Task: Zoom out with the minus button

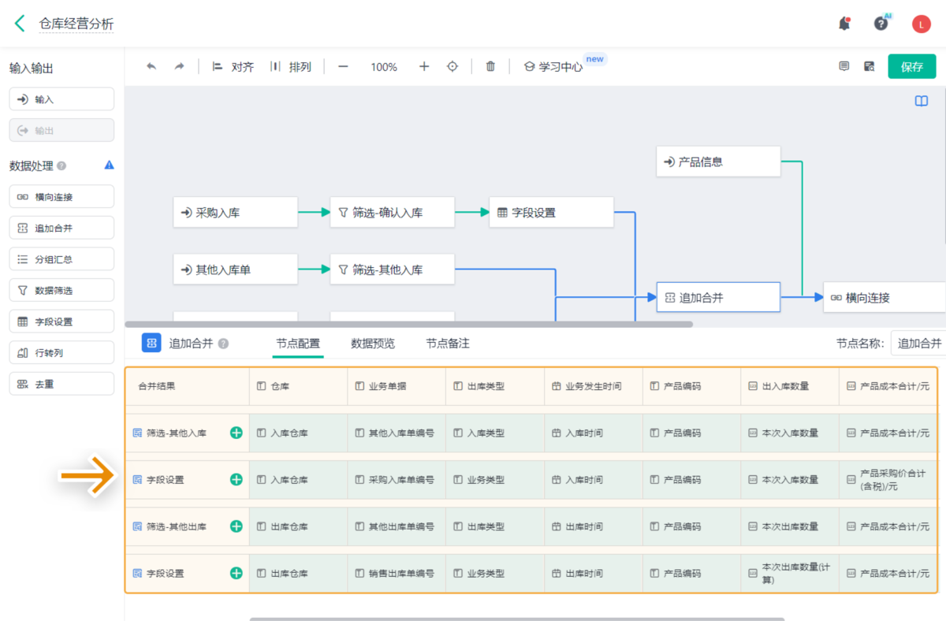Action: [x=343, y=67]
